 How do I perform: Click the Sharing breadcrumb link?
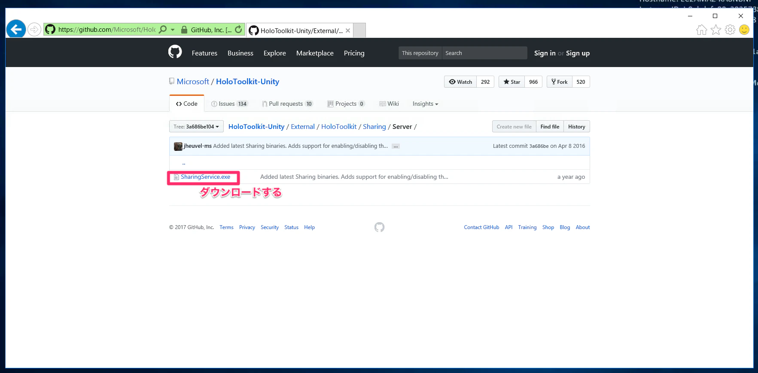pos(374,126)
